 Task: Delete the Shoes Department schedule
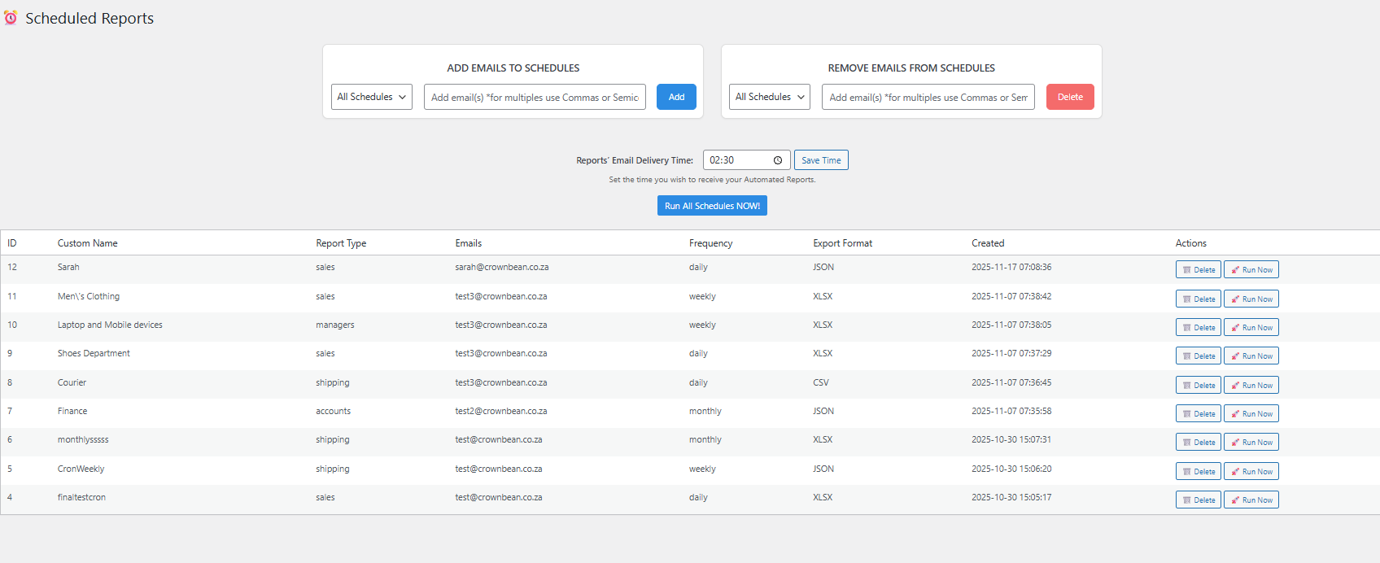pyautogui.click(x=1198, y=356)
